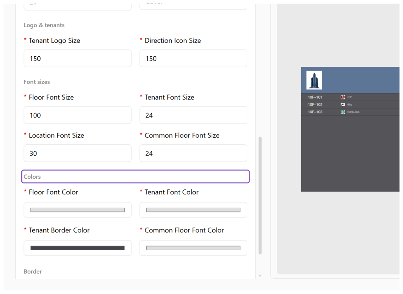Click the scrollbar down arrow of the form
Viewport: 403px width, 294px height.
tap(260, 276)
